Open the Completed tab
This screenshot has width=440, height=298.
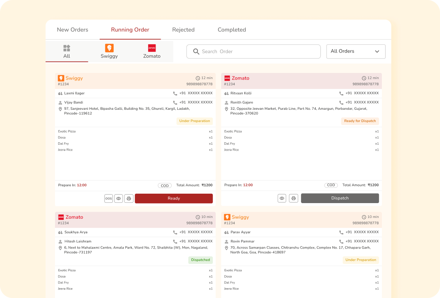tap(232, 30)
